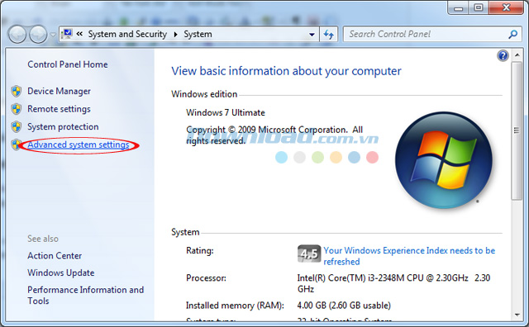Click Windows 7 Ultimate text
Screen dimensions: 529x327
coord(226,112)
